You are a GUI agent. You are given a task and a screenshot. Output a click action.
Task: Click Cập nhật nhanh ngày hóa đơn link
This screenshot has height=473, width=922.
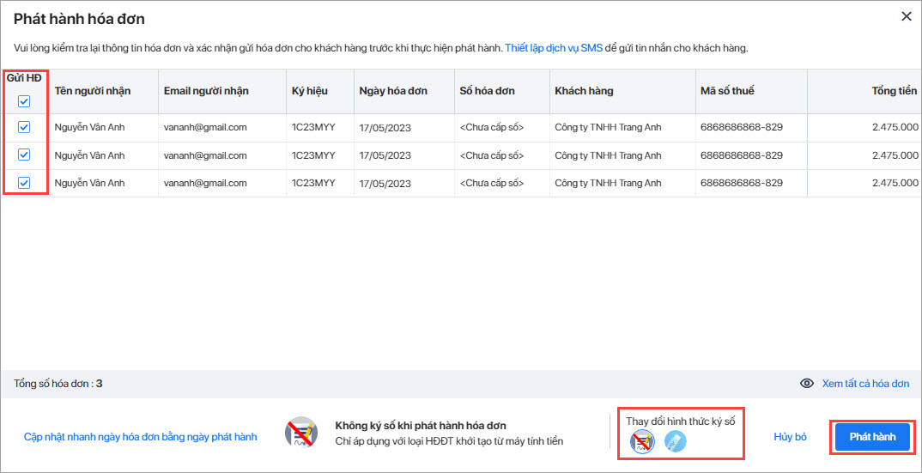click(141, 437)
